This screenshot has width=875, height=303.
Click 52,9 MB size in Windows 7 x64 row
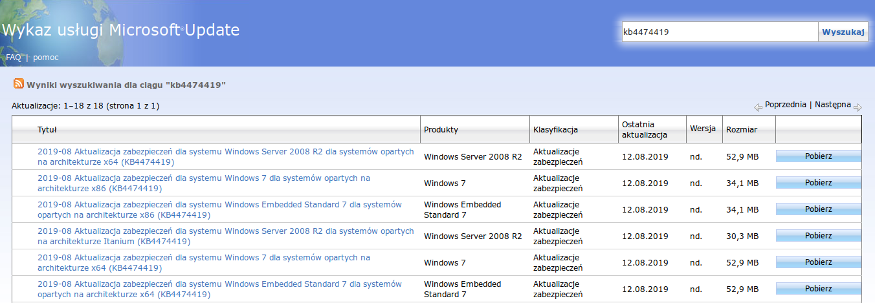click(742, 262)
